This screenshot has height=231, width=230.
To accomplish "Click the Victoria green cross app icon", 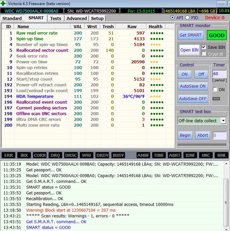I will click(4, 3).
